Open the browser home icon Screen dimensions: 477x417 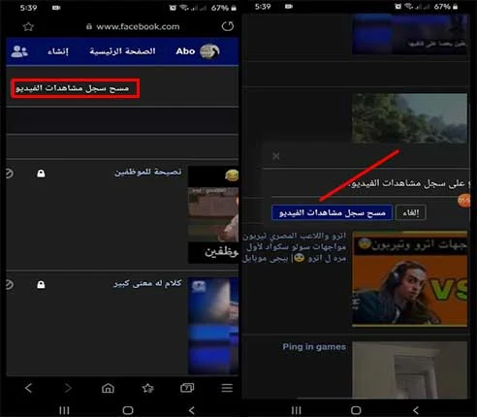(108, 388)
